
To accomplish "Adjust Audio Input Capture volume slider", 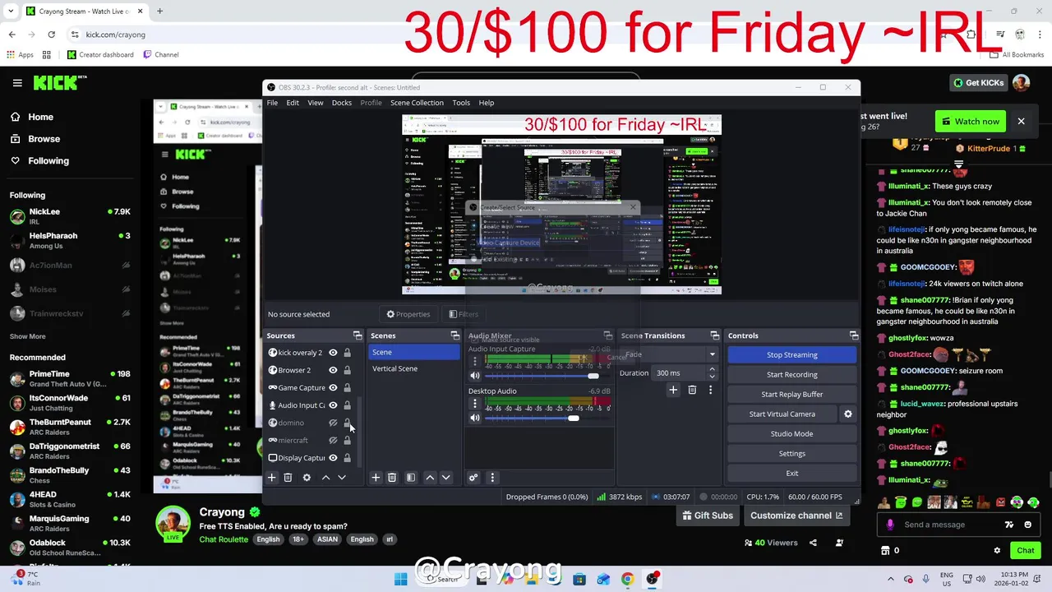I will 593,376.
